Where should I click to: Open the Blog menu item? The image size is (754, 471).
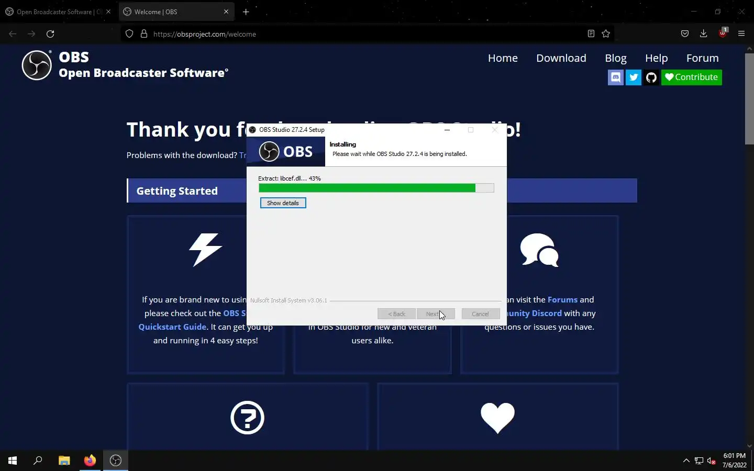616,58
